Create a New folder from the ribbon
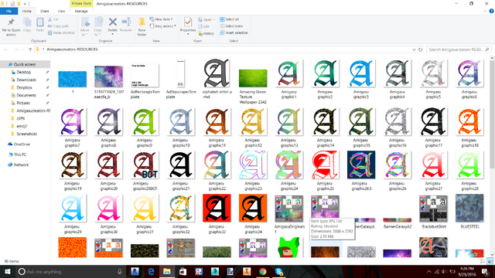The height and width of the screenshot is (278, 495). (142, 27)
